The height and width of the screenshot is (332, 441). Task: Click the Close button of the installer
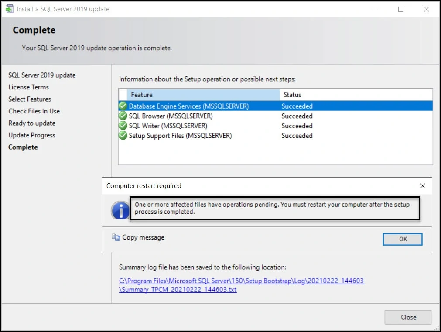pos(408,317)
